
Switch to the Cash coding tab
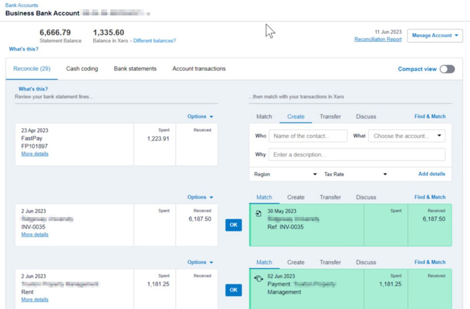pos(82,69)
